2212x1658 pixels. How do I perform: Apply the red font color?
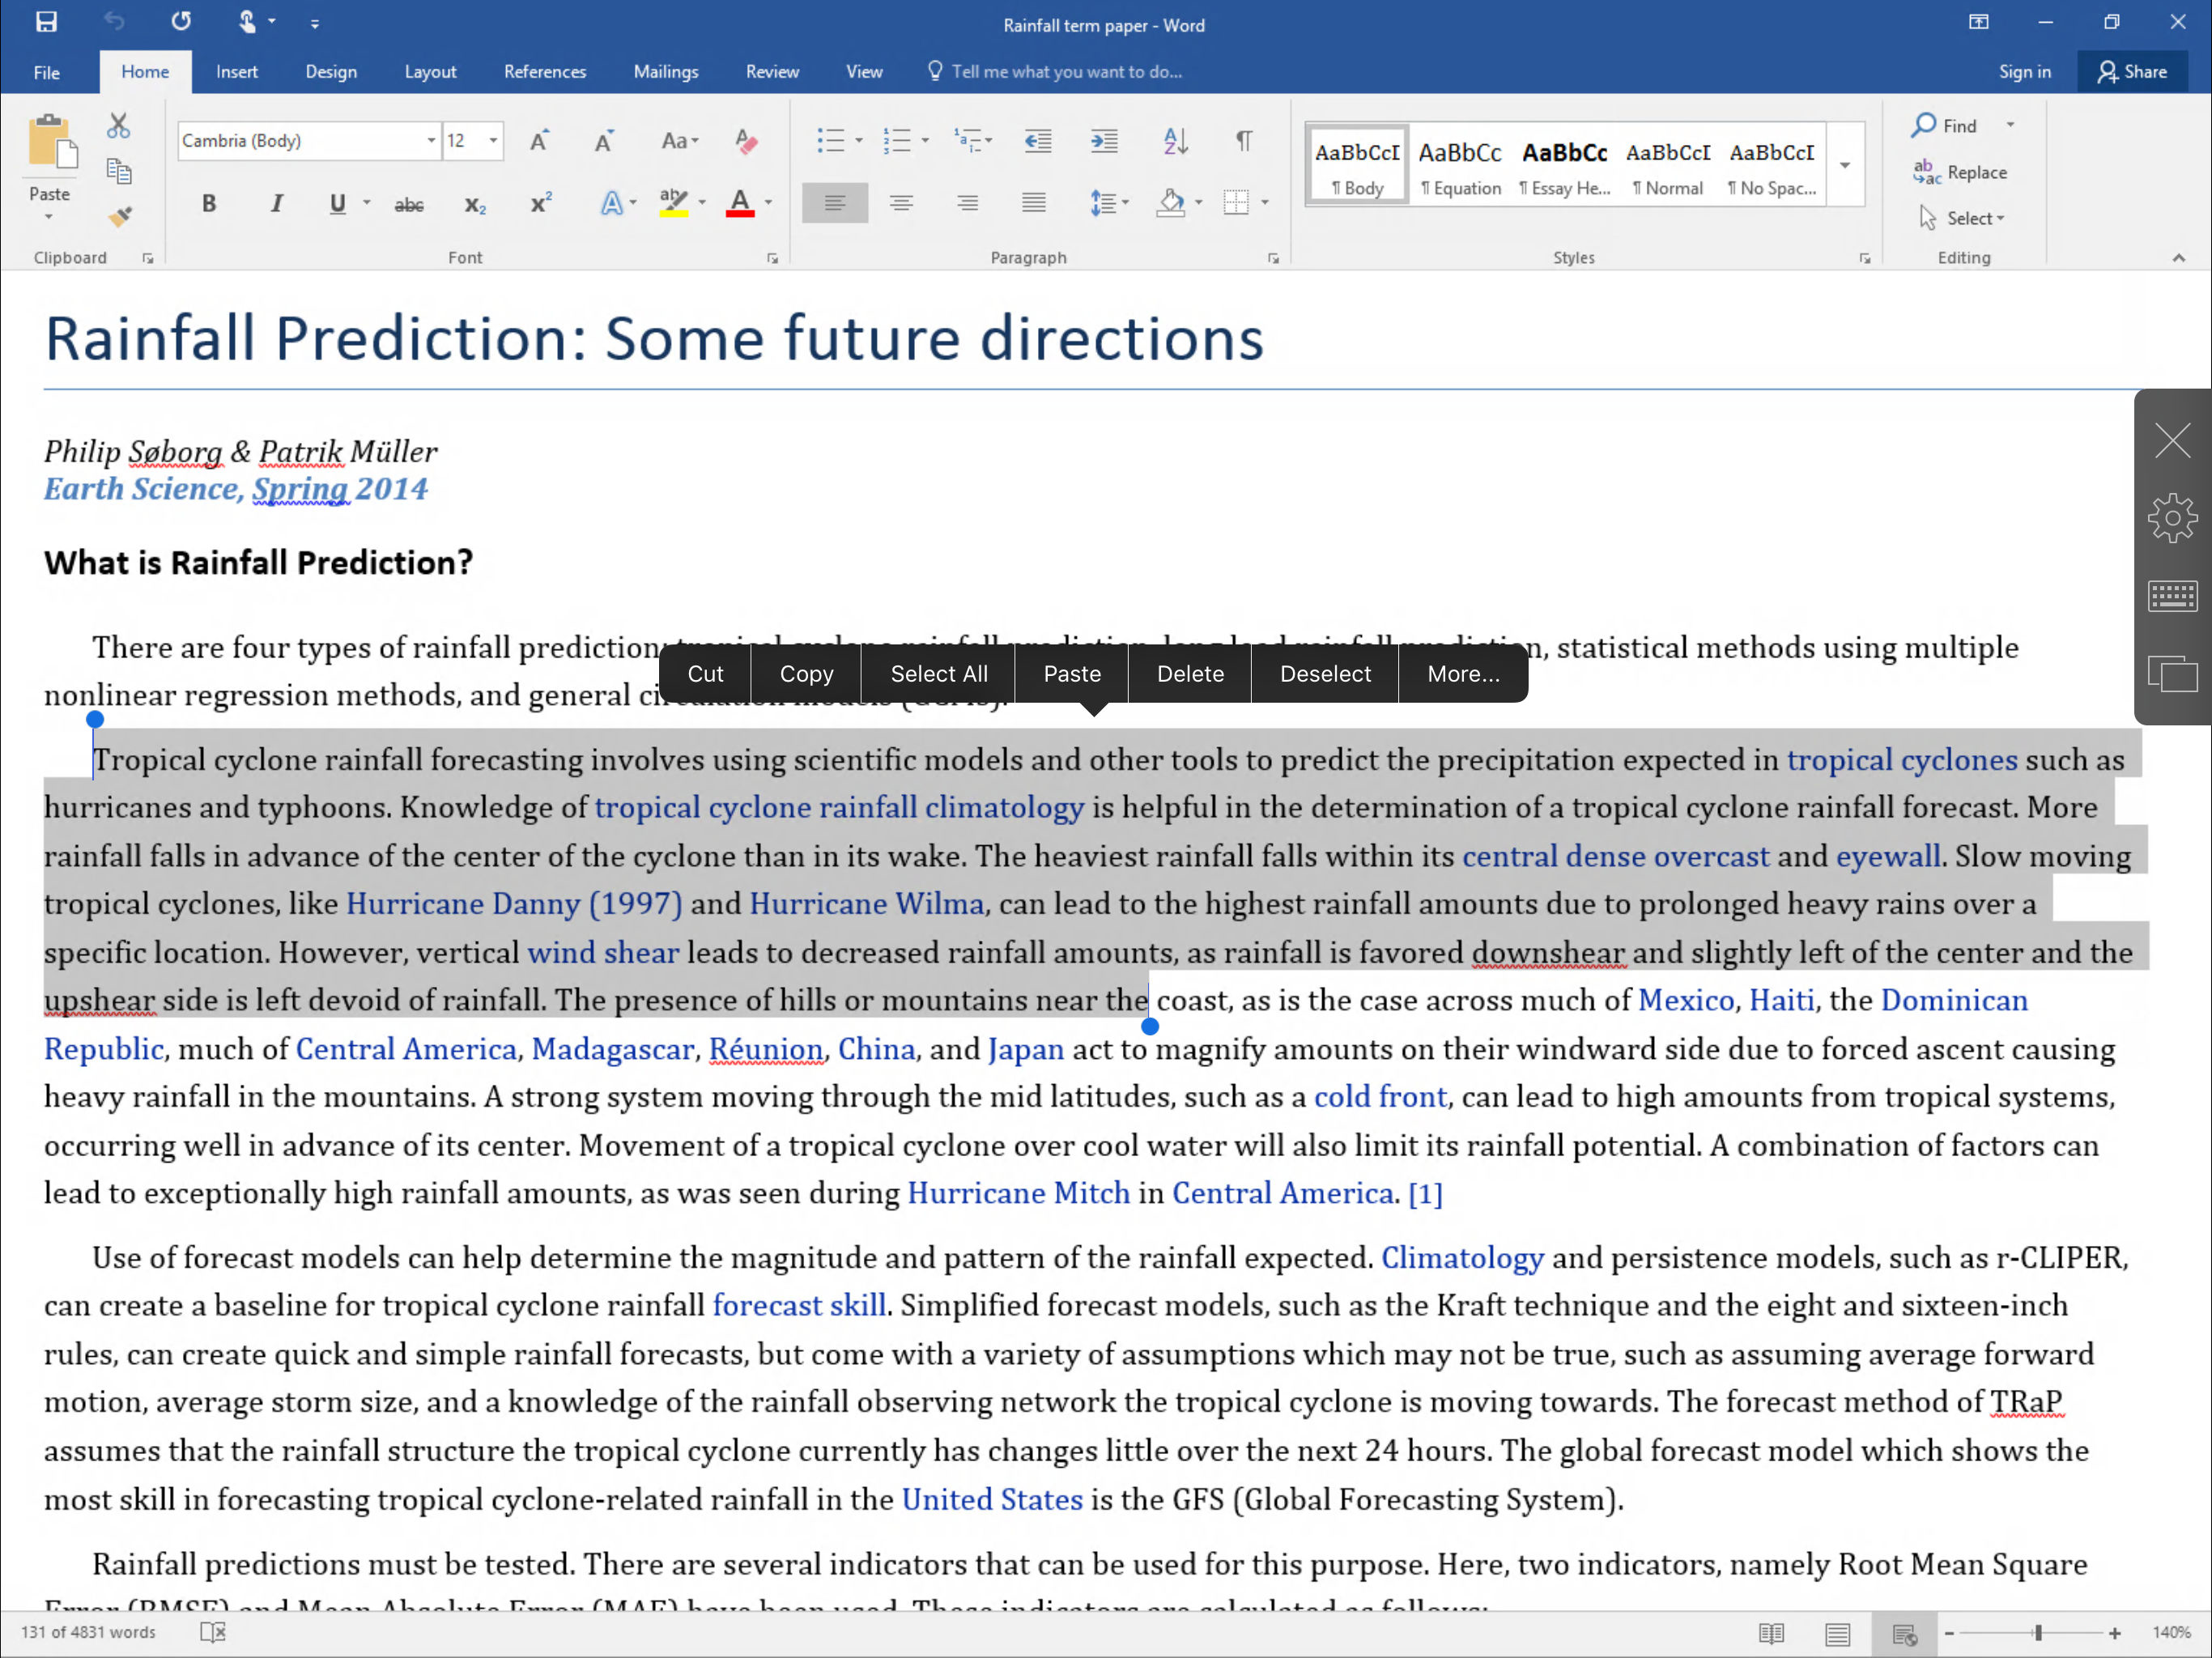(739, 204)
